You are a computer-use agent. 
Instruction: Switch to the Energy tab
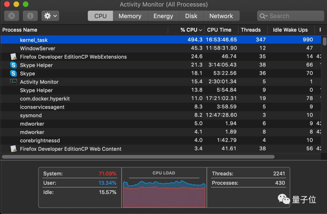click(163, 16)
